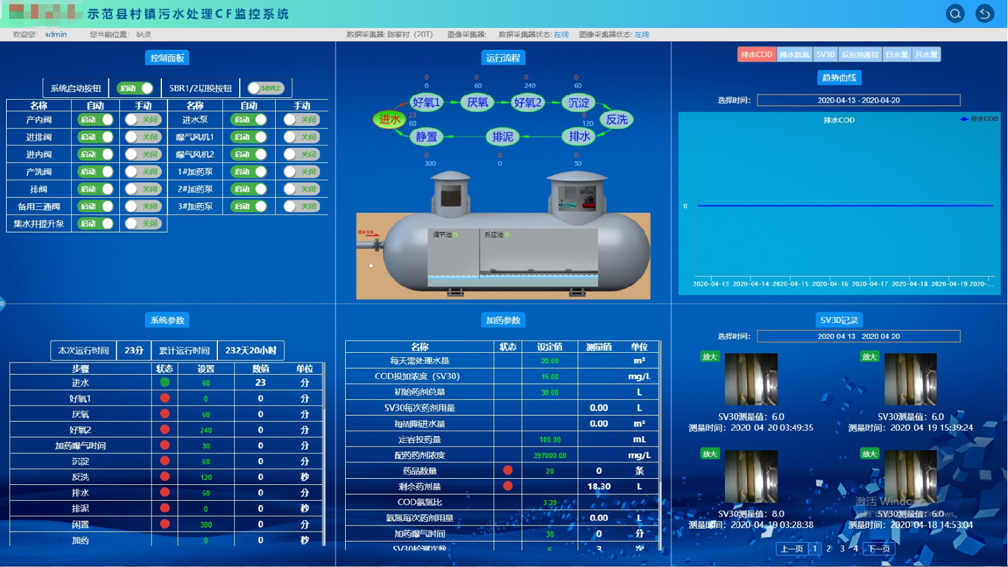The width and height of the screenshot is (1008, 567).
Task: Click the 沉淀 process step node
Action: tap(578, 102)
